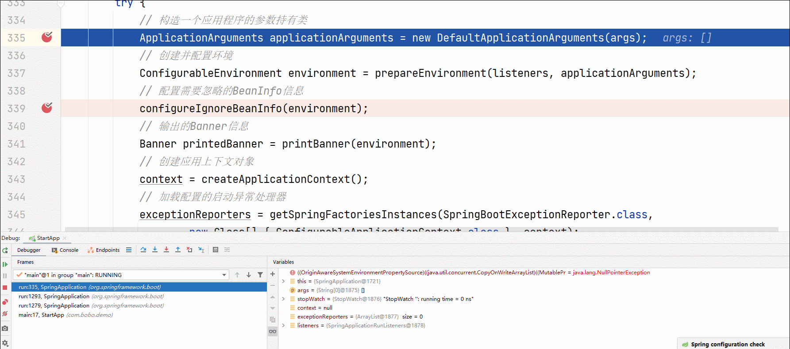Add a new watch with plus button
Viewport: 790px width, 349px height.
[273, 274]
